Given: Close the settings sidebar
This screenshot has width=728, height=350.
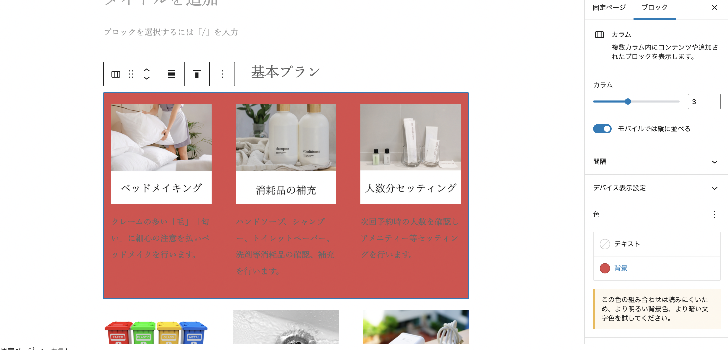Looking at the screenshot, I should coord(714,8).
